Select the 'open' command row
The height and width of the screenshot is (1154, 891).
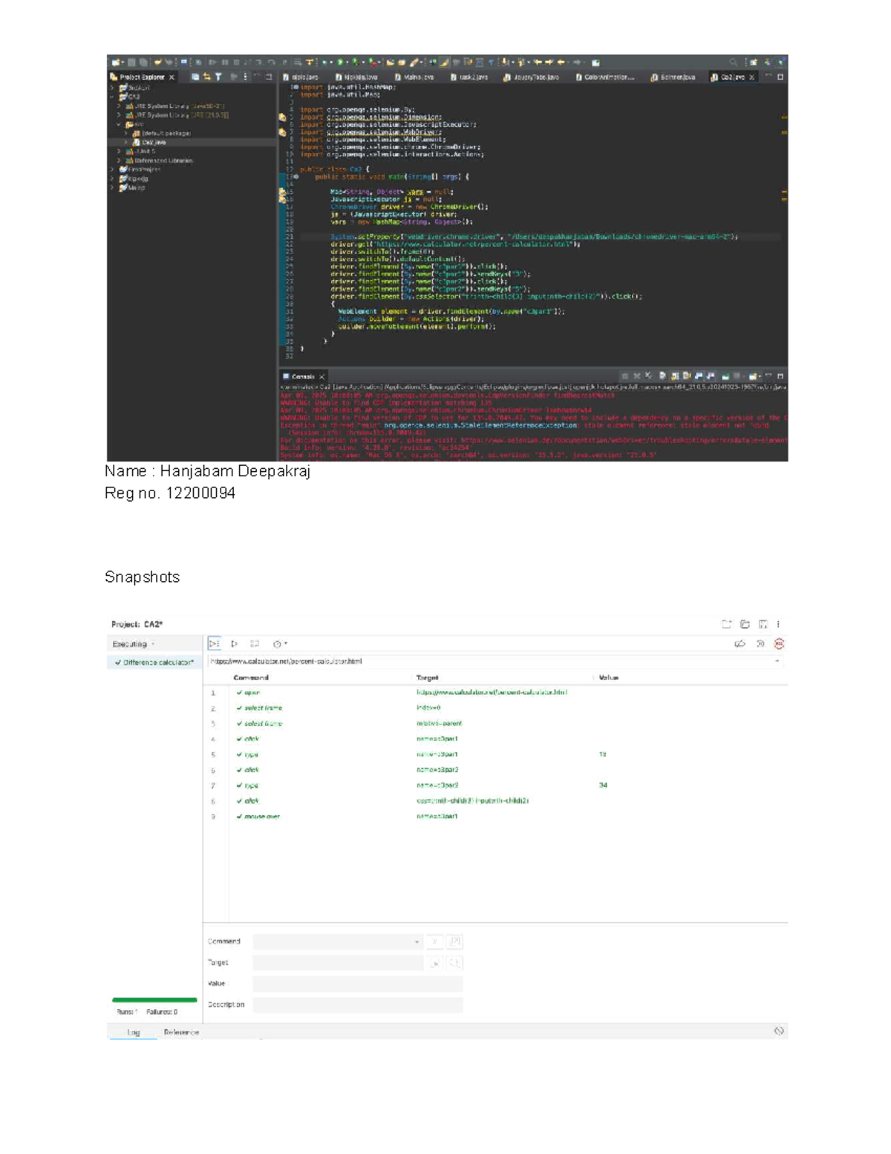pyautogui.click(x=495, y=693)
